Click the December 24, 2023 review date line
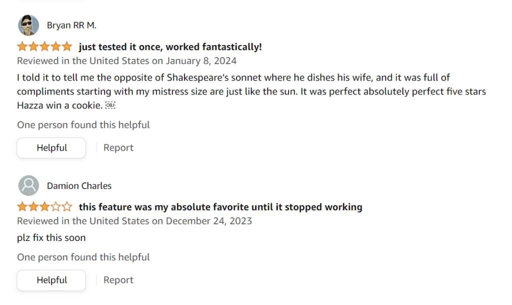The height and width of the screenshot is (305, 512). click(x=134, y=221)
